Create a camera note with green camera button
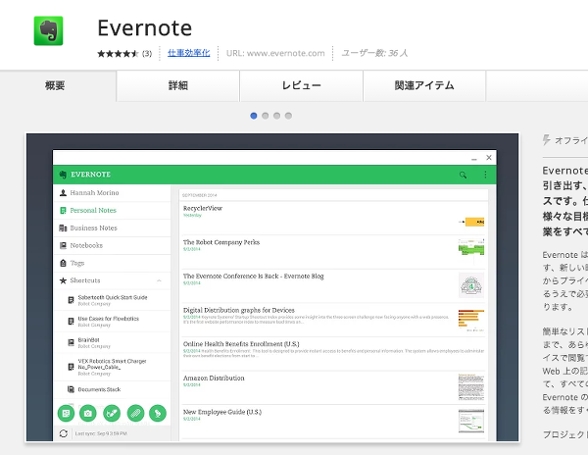Image resolution: width=588 pixels, height=455 pixels. (x=88, y=414)
